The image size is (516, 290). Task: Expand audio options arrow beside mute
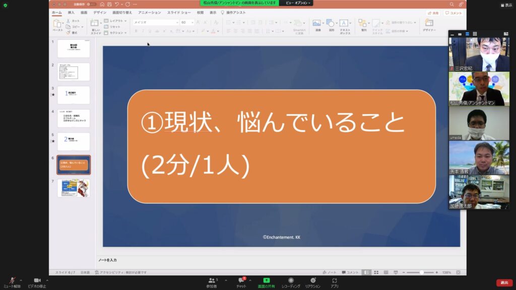21,280
